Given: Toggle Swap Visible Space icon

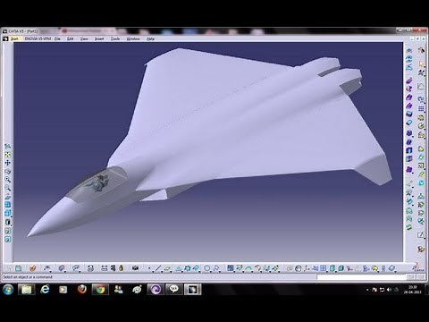Looking at the screenshot, I should pos(8,240).
